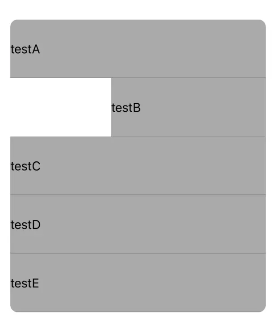
Task: Click the testB text label
Action: pos(126,108)
